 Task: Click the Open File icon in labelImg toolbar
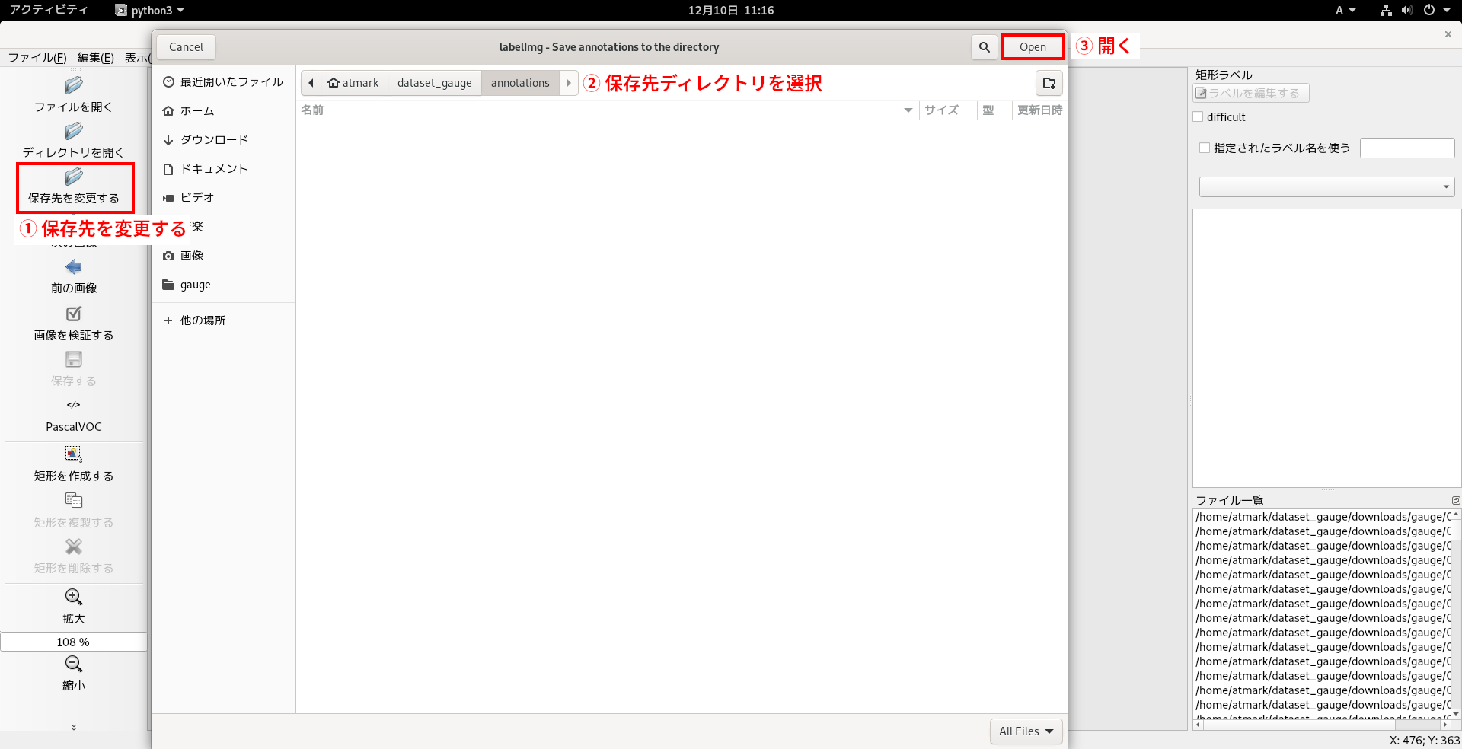(74, 85)
